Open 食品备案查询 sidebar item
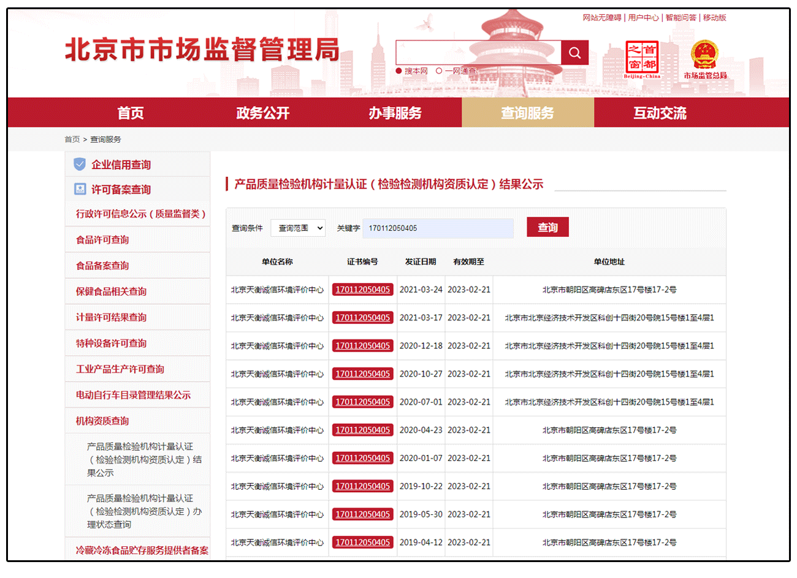Image resolution: width=797 pixels, height=578 pixels. point(102,265)
